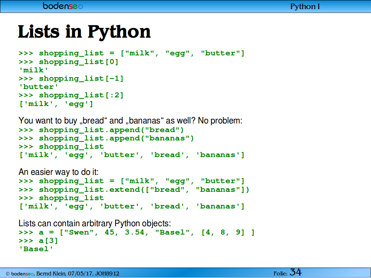Click the code line 'shopping_list[-1]'
The width and height of the screenshot is (371, 278).
[71, 79]
